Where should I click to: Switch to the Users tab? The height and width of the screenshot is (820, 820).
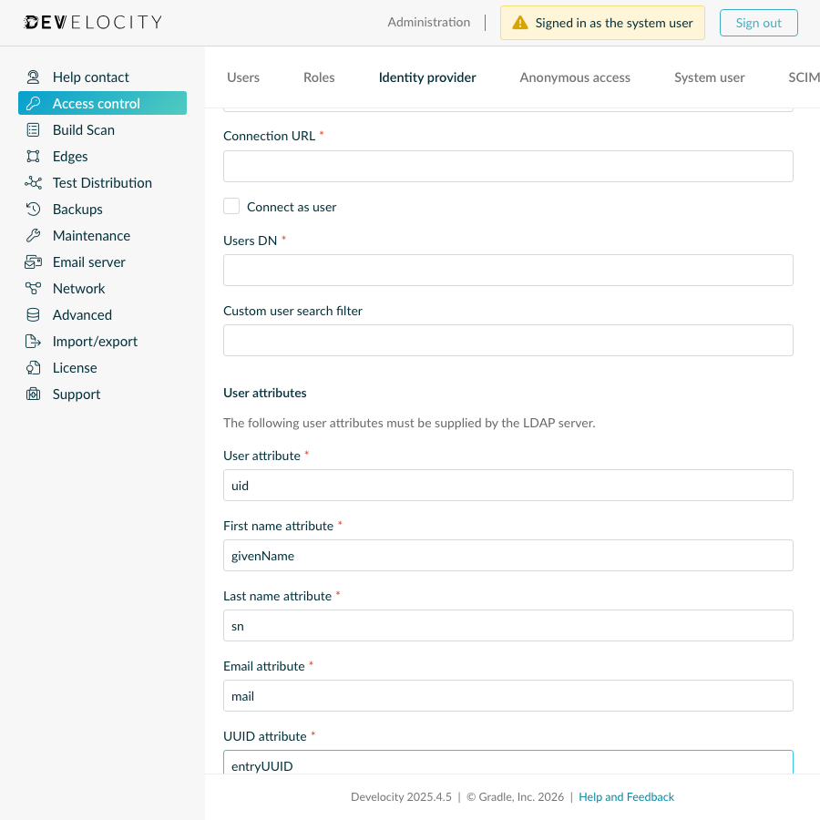[242, 77]
